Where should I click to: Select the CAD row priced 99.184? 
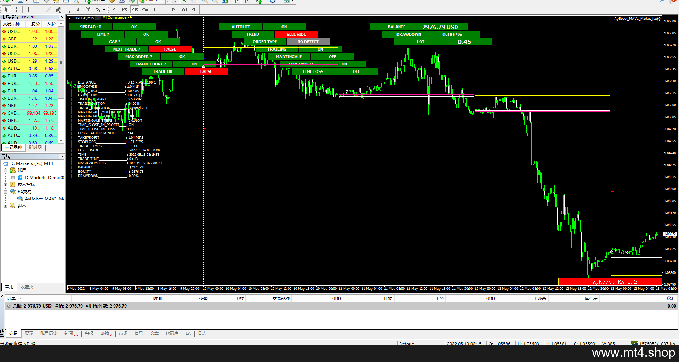click(x=30, y=113)
